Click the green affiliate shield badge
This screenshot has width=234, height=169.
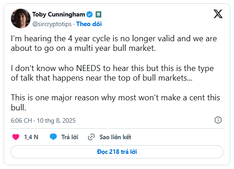point(98,15)
